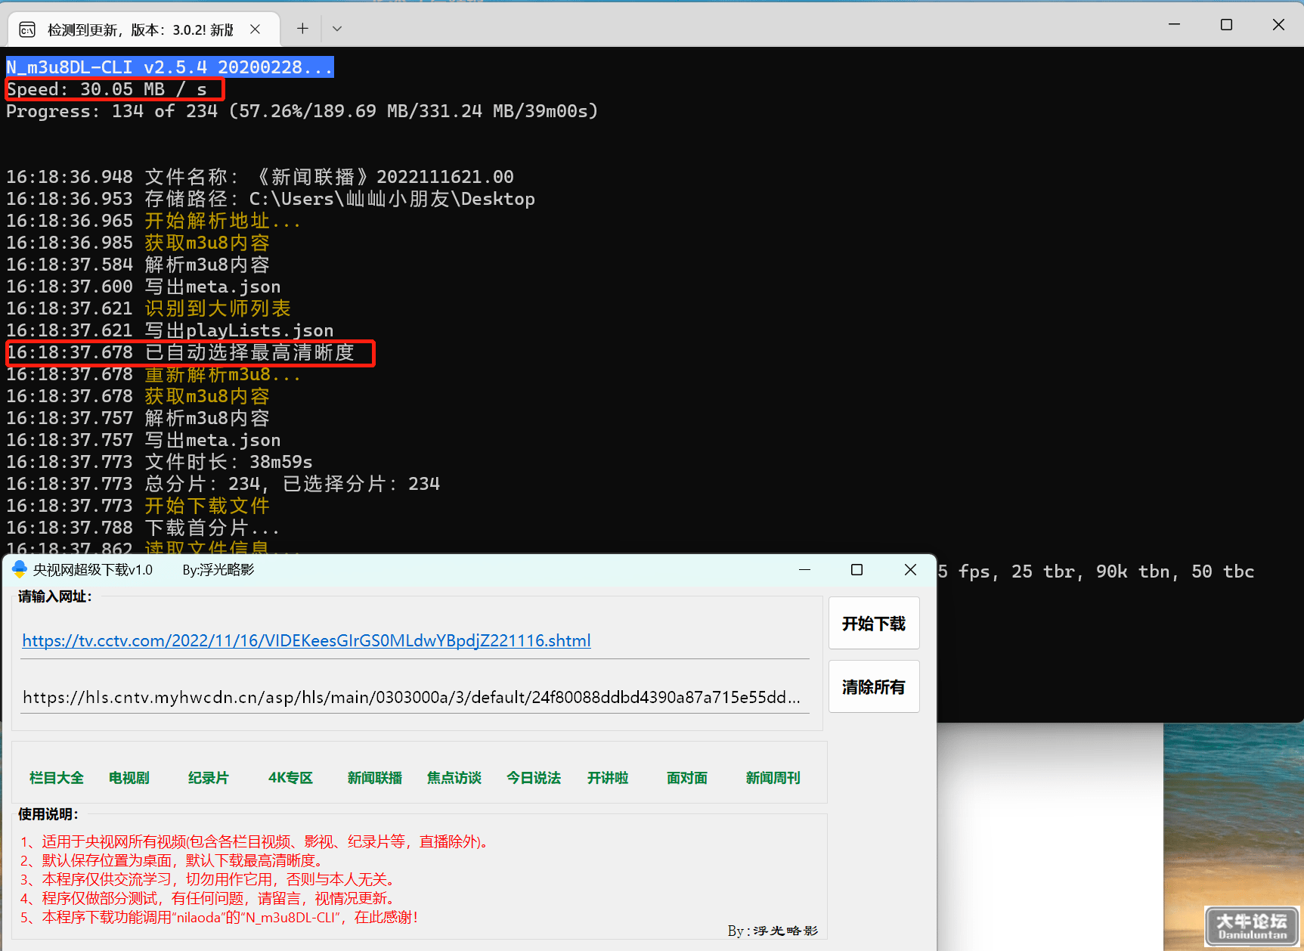The height and width of the screenshot is (951, 1304).
Task: Click the 文件时长: 38m59s log line
Action: click(160, 462)
